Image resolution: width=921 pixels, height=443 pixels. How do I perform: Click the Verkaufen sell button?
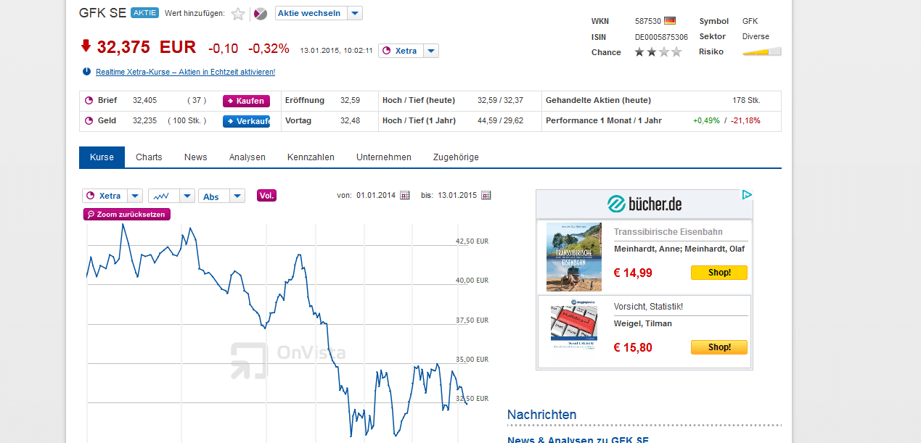coord(246,121)
